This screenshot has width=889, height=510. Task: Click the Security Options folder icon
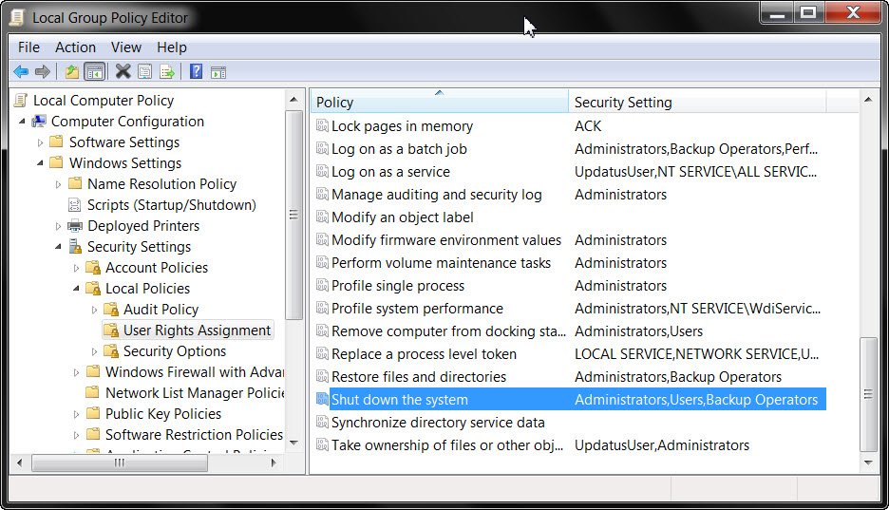pos(111,351)
